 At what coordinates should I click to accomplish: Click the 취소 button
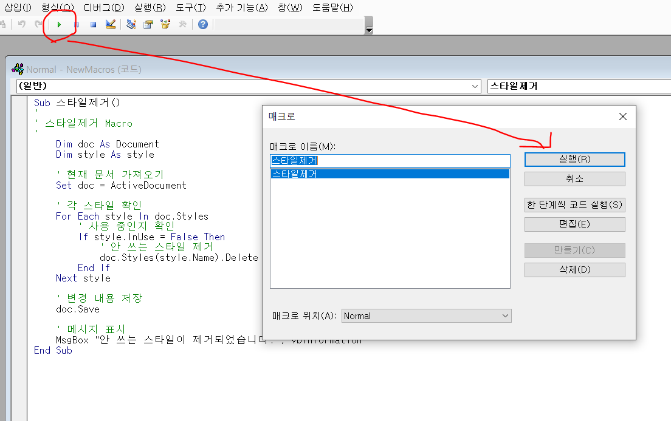click(x=575, y=179)
